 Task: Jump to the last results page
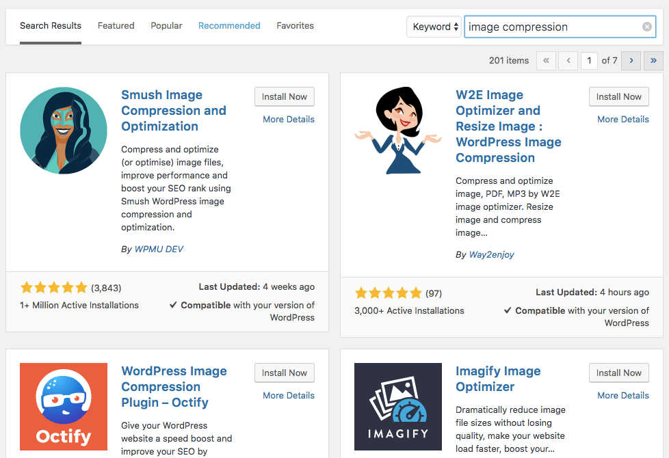pyautogui.click(x=653, y=61)
